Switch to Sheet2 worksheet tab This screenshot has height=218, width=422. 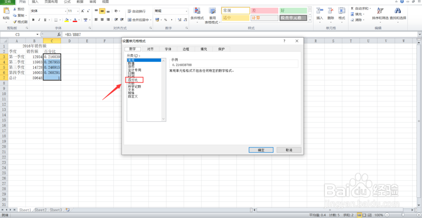pos(41,210)
